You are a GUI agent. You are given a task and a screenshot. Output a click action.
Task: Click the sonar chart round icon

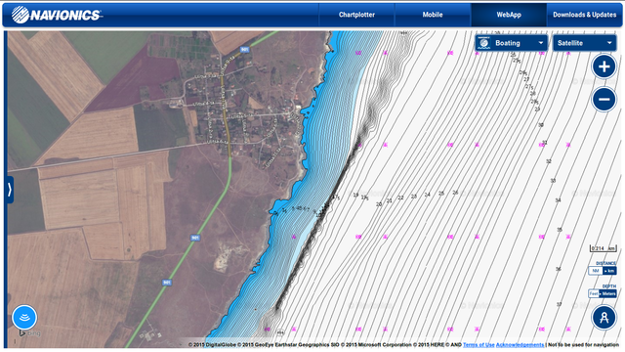(24, 317)
